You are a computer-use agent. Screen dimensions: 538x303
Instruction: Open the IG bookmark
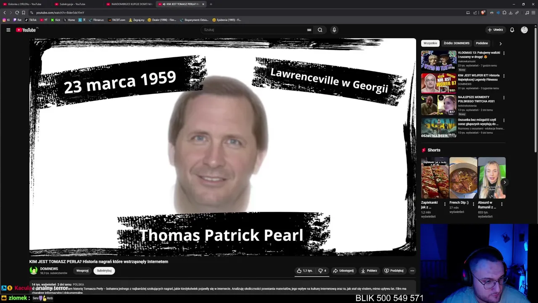(6, 20)
